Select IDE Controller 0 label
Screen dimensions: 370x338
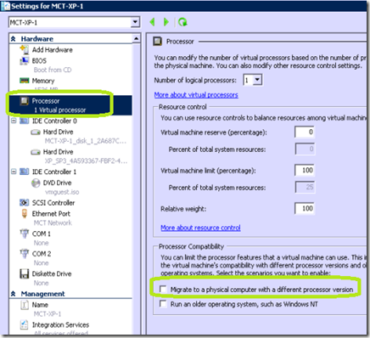[x=54, y=121]
